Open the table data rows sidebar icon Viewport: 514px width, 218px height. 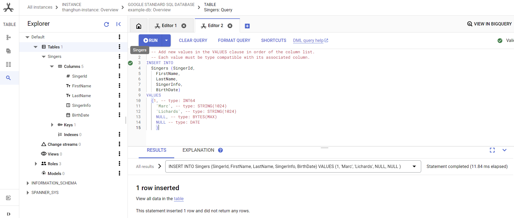(8, 64)
